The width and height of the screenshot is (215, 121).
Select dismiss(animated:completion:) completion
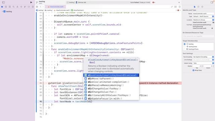(111, 82)
